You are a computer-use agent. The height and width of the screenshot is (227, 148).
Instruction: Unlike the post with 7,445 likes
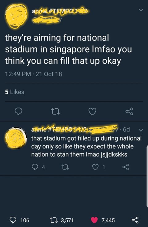pyautogui.click(x=103, y=220)
